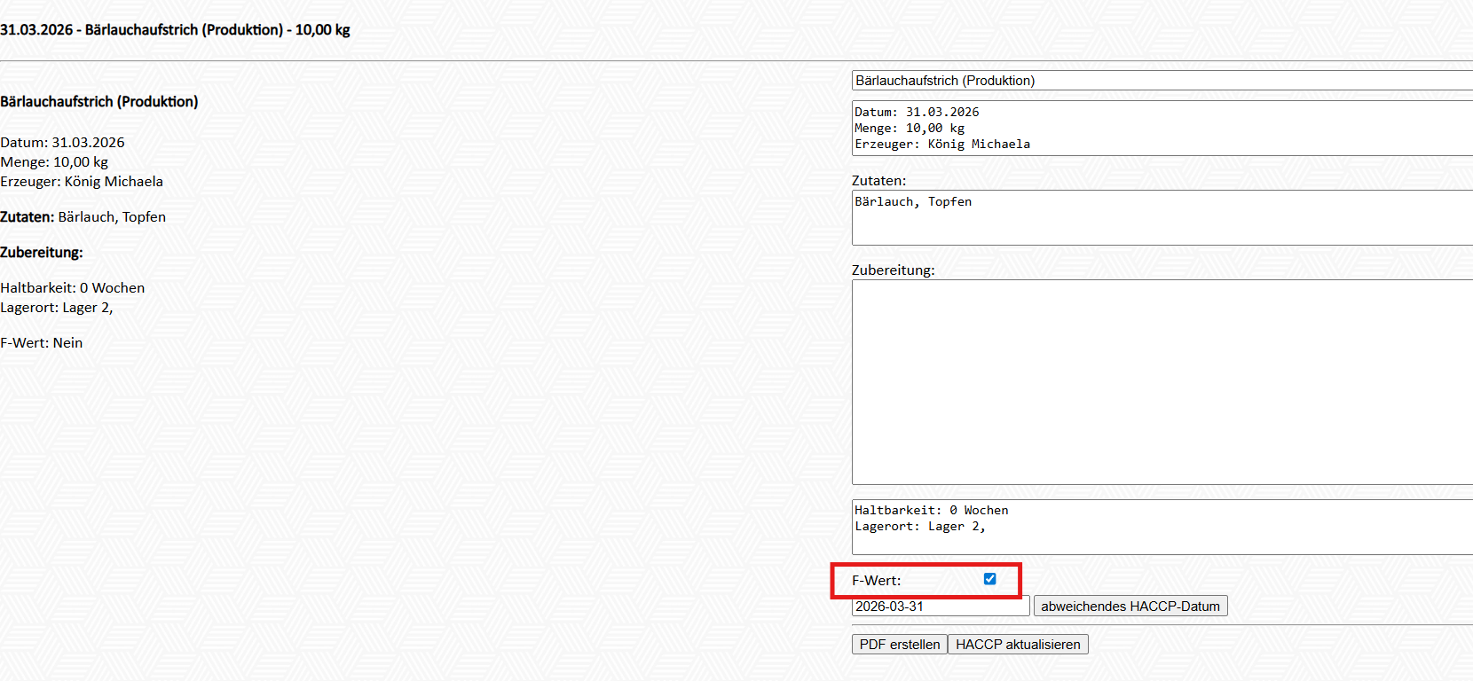Click the abweichendes HACCP-Datum button
Viewport: 1473px width, 681px height.
coord(1130,607)
